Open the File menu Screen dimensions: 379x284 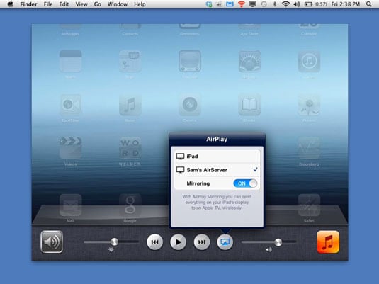click(x=48, y=4)
